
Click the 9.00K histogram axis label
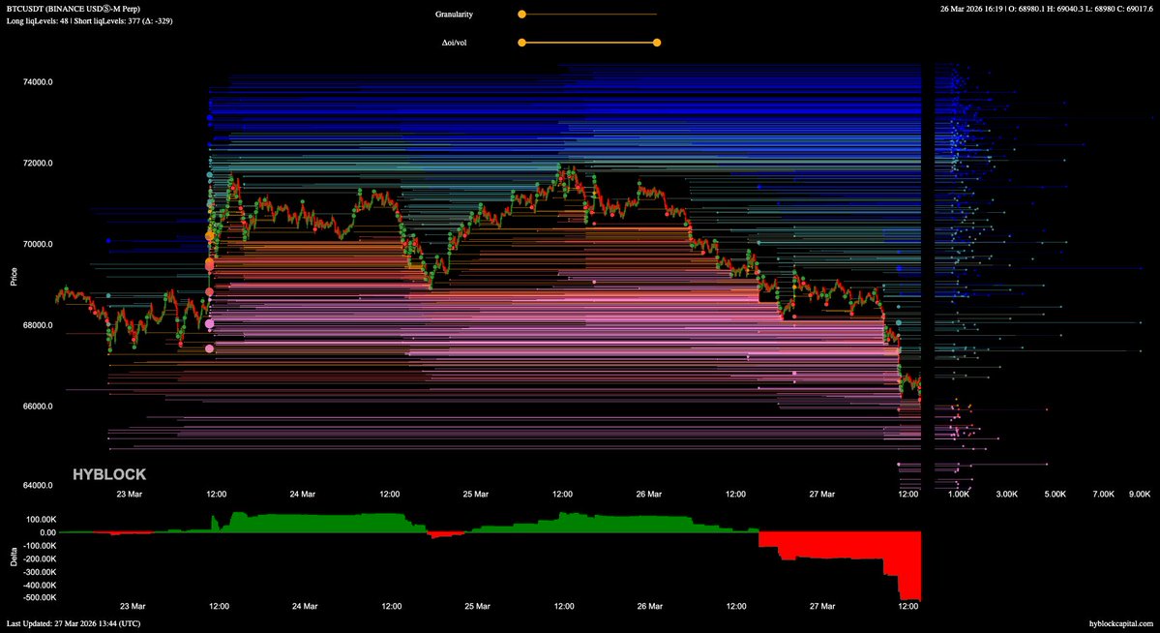(x=1140, y=494)
